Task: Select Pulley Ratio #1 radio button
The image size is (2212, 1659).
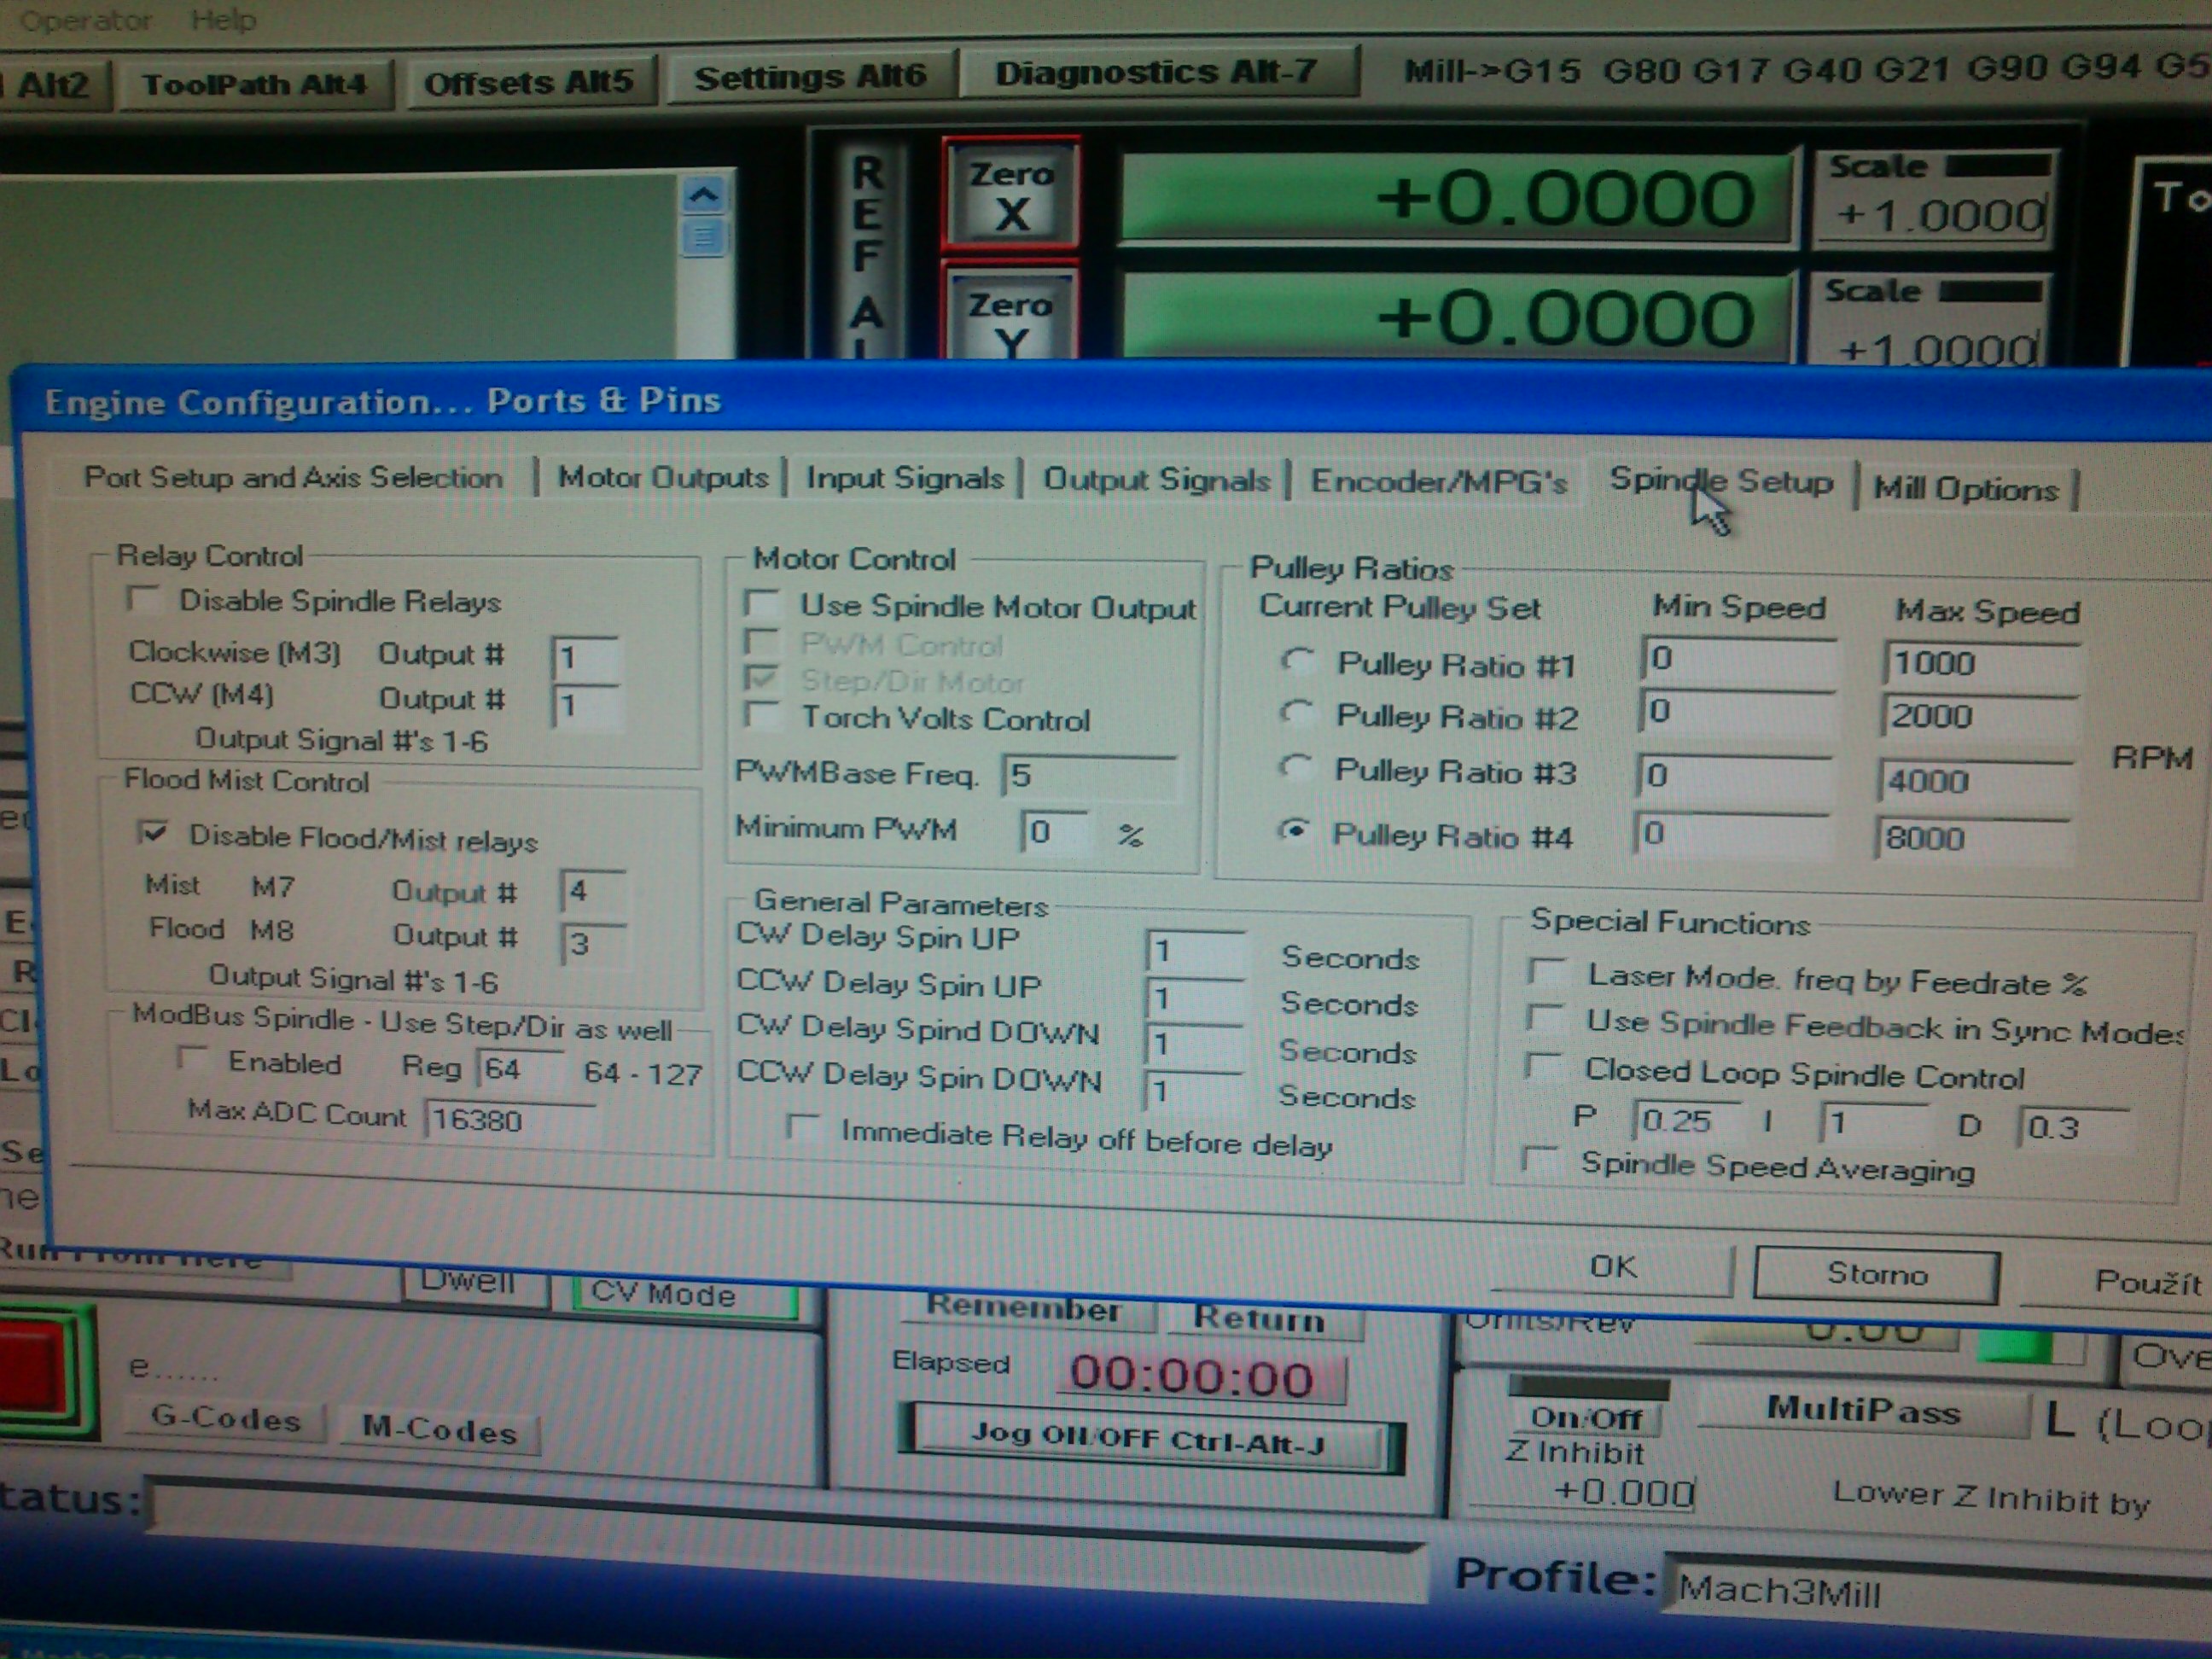Action: click(x=1298, y=660)
